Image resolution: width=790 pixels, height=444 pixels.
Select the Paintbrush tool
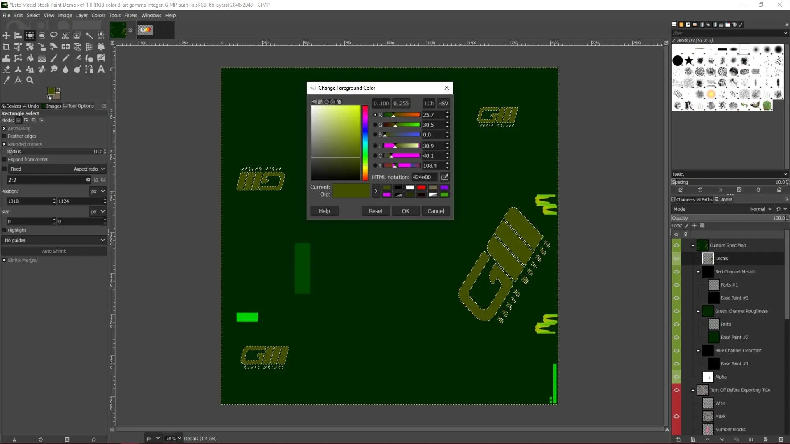point(53,58)
